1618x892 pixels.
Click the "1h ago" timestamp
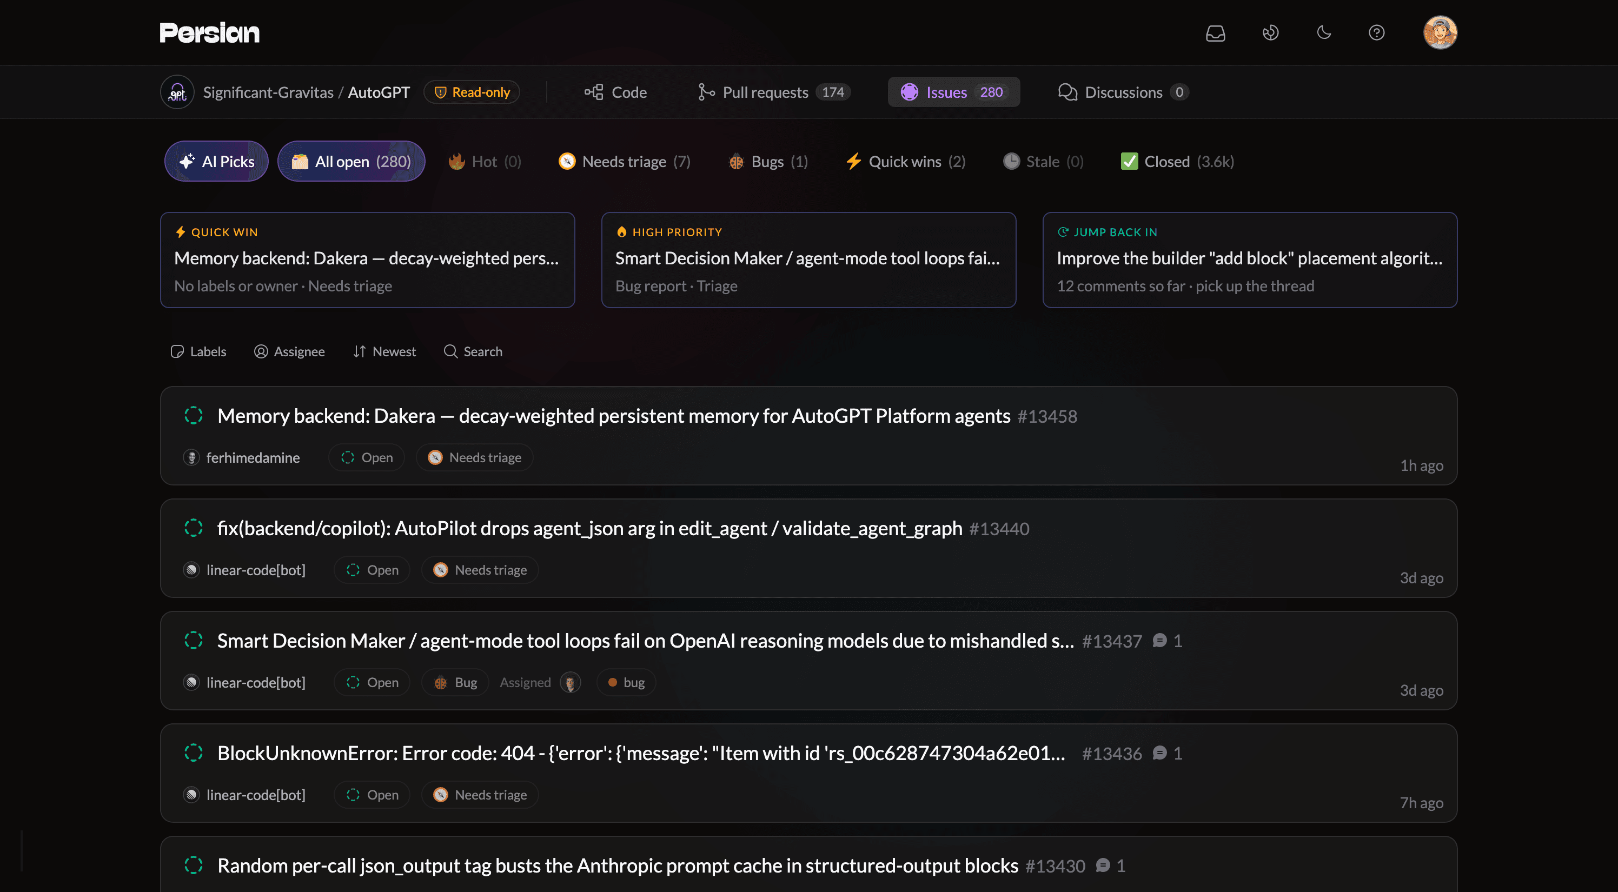tap(1421, 466)
